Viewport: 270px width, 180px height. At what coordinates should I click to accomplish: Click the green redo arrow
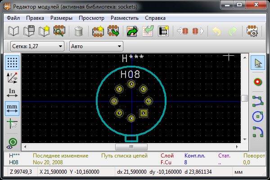point(232,31)
